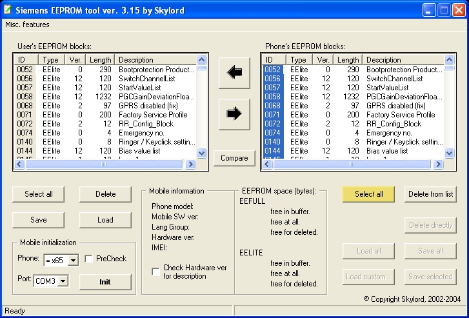Sort User's list by Type column header
The height and width of the screenshot is (318, 469).
tap(52, 60)
